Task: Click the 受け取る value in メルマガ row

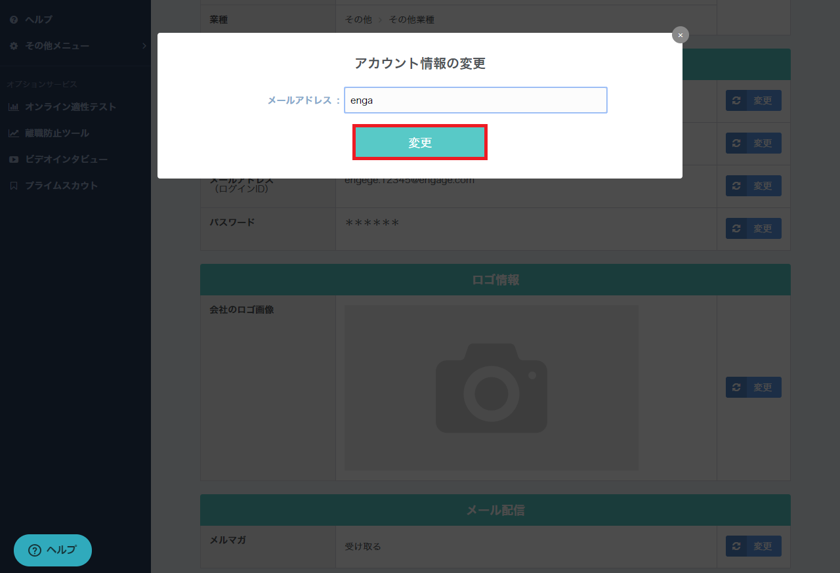Action: click(363, 546)
